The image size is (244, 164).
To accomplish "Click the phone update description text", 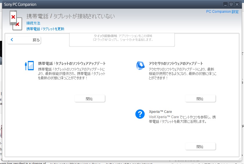I will click(71, 74).
